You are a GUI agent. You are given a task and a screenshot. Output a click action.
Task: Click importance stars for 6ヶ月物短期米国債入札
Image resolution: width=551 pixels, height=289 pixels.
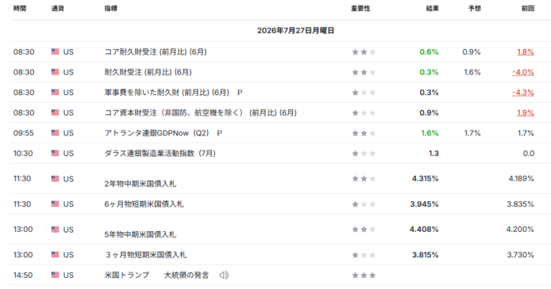click(x=364, y=204)
